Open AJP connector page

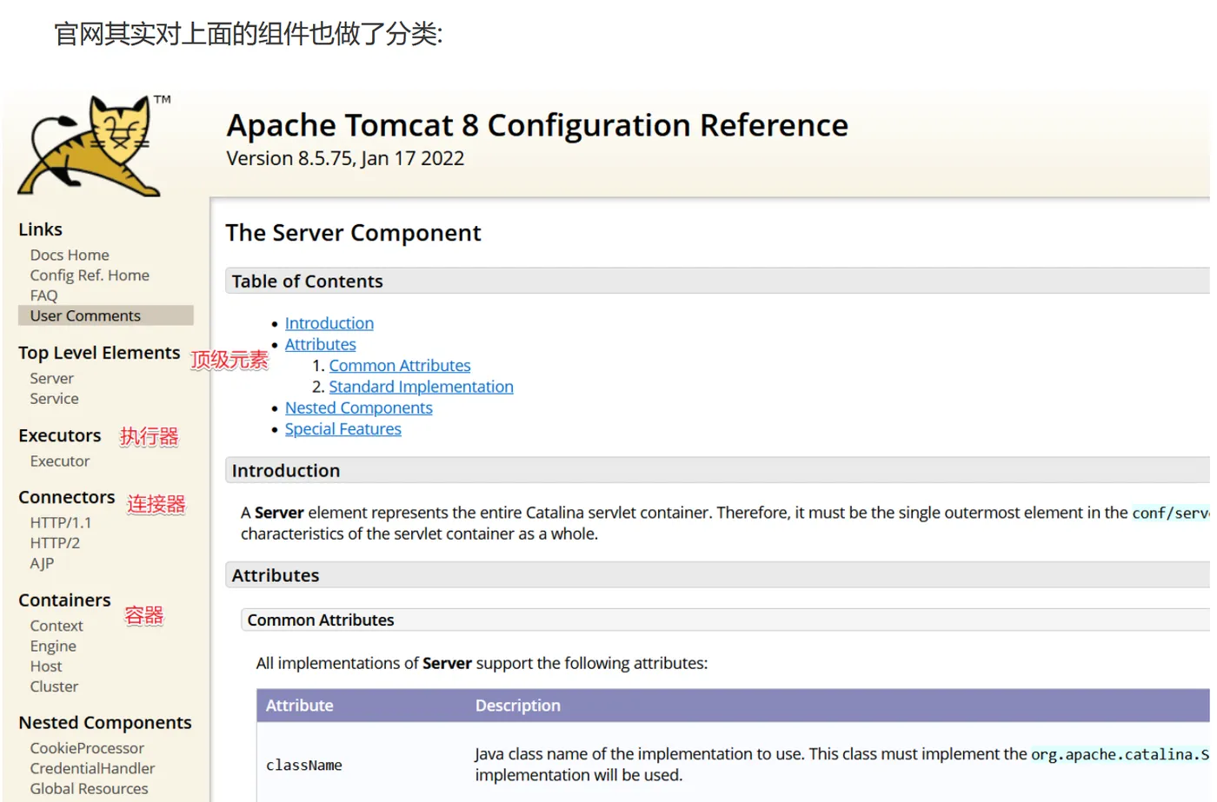click(x=42, y=563)
